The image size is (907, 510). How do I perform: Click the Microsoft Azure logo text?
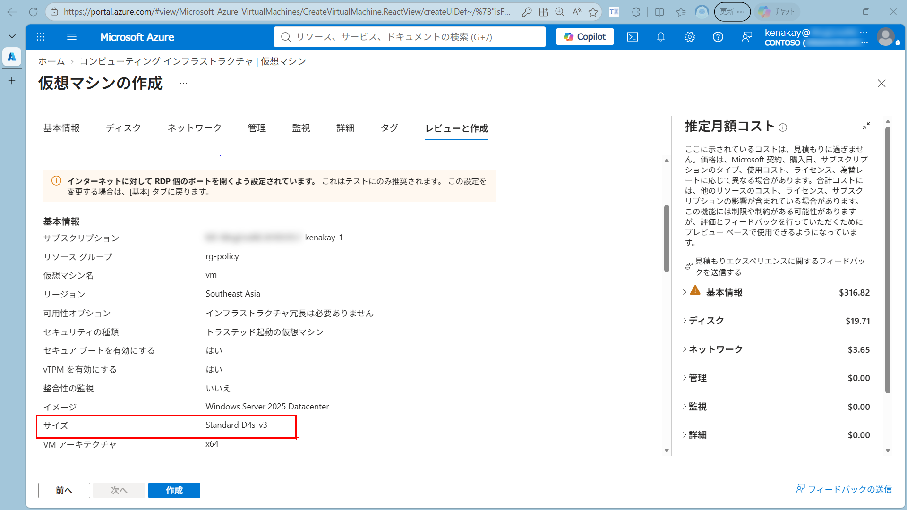[137, 37]
